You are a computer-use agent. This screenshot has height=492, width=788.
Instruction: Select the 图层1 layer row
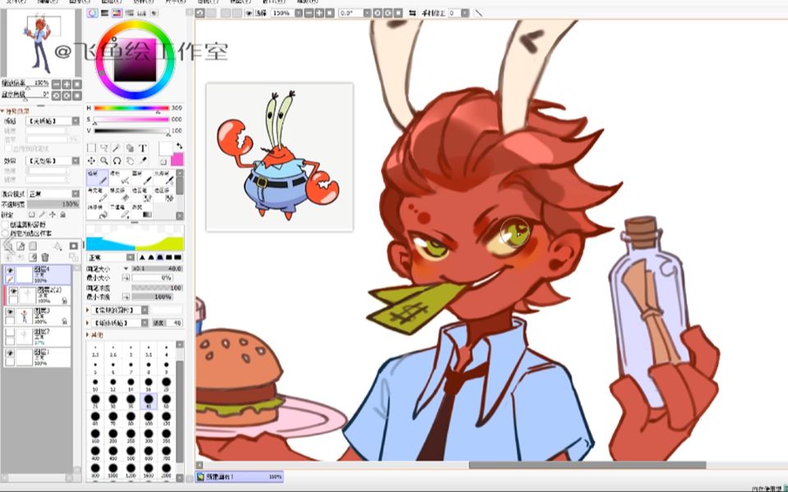(x=38, y=357)
